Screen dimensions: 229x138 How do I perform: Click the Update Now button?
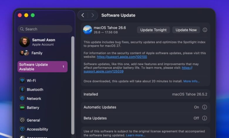pos(186,30)
